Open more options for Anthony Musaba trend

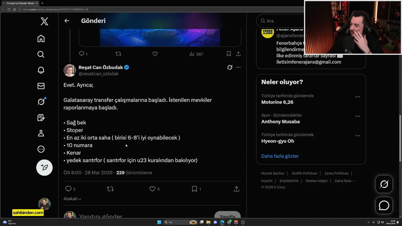(x=357, y=116)
